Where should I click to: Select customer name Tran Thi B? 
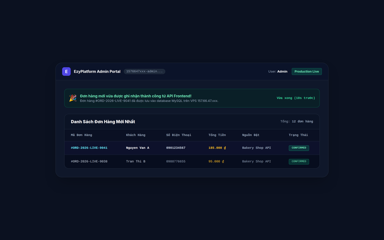[x=135, y=161]
